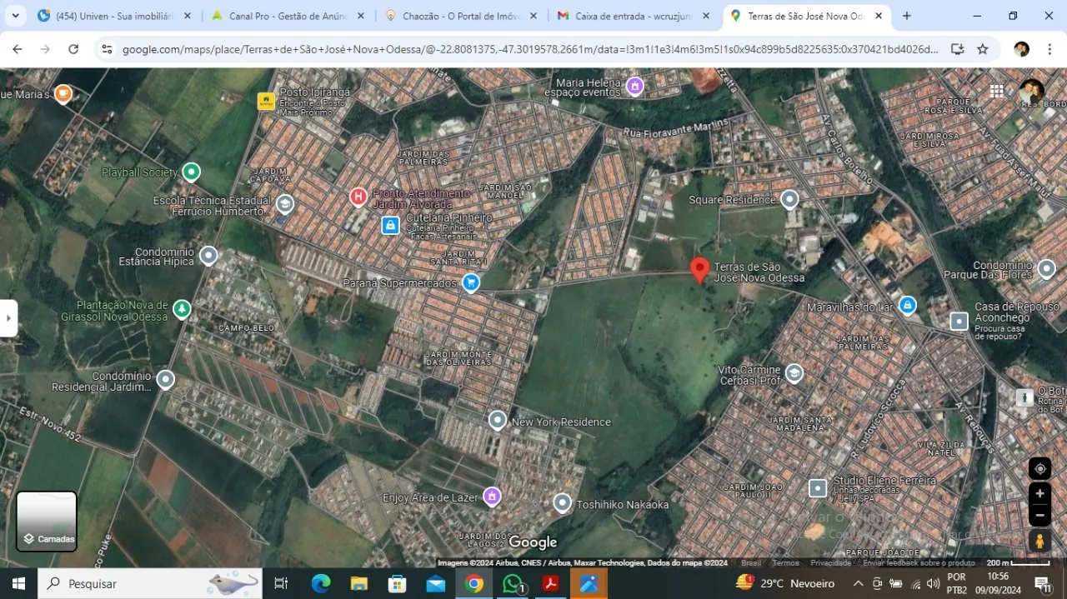Image resolution: width=1067 pixels, height=599 pixels.
Task: Select the Toshihiko Nakaoka marker
Action: click(x=563, y=503)
